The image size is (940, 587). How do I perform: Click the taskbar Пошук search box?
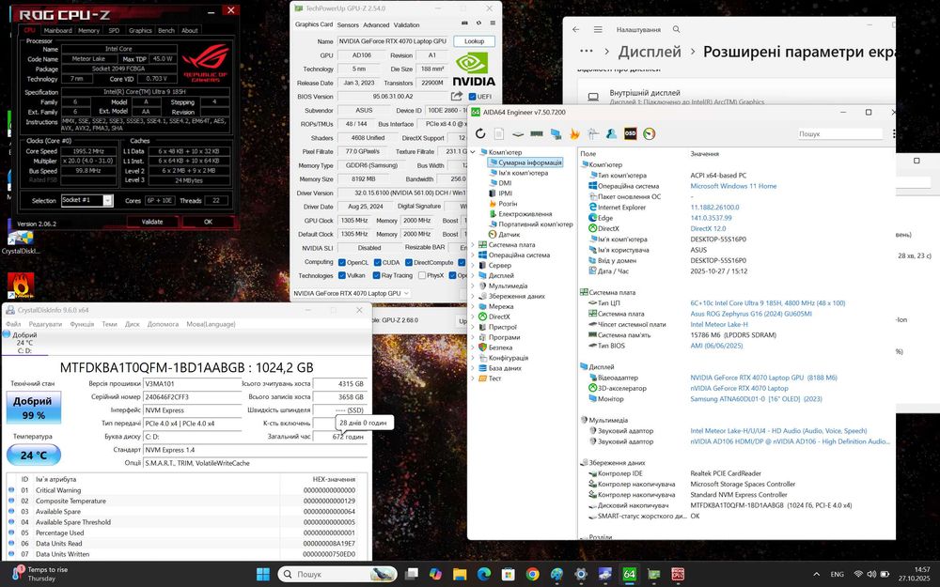coord(337,574)
